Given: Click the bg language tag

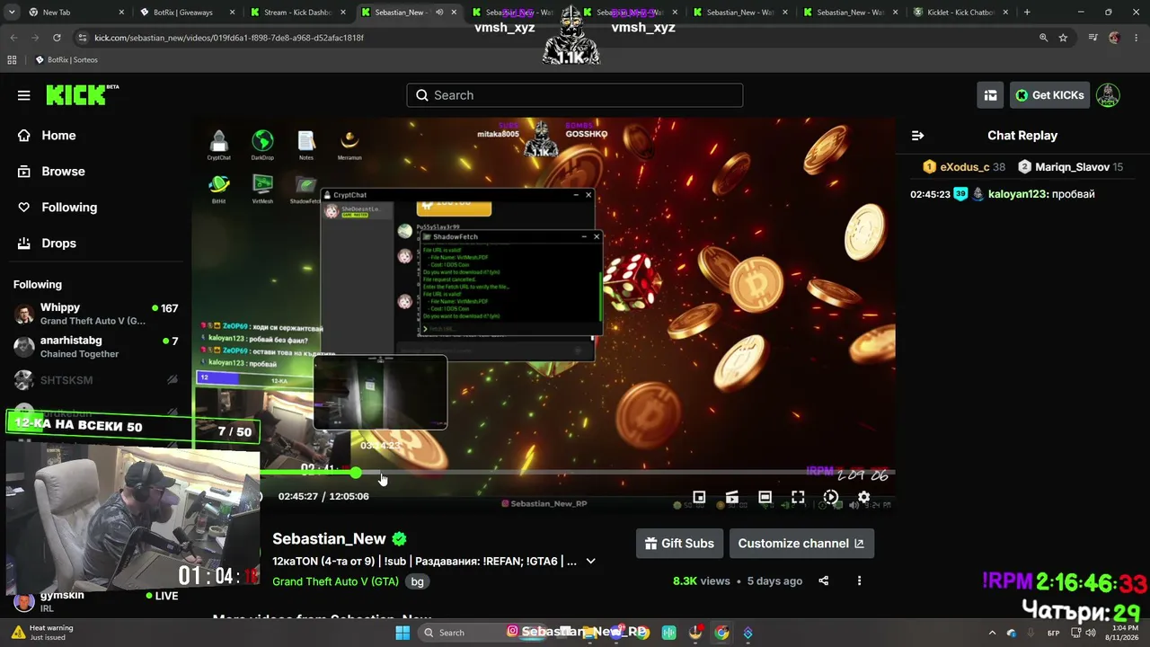Looking at the screenshot, I should click(x=417, y=581).
